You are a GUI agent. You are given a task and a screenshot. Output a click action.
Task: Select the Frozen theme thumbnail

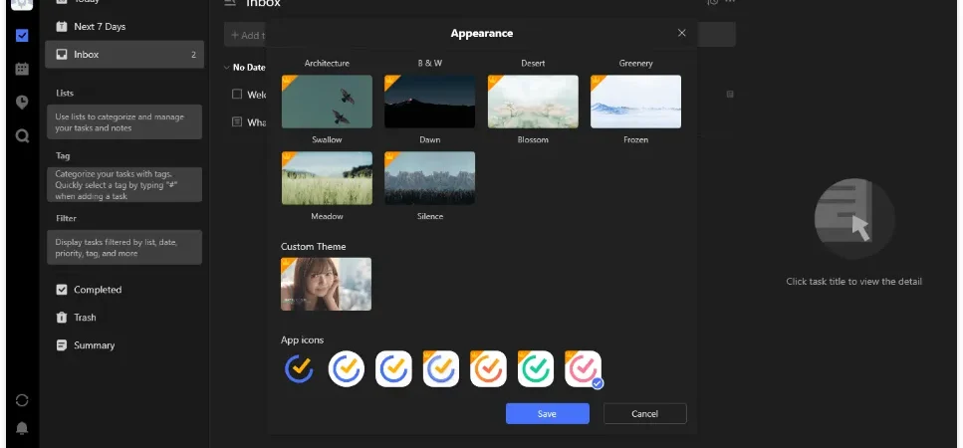coord(635,102)
